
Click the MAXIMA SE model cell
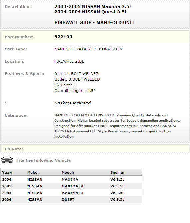click(x=73, y=186)
